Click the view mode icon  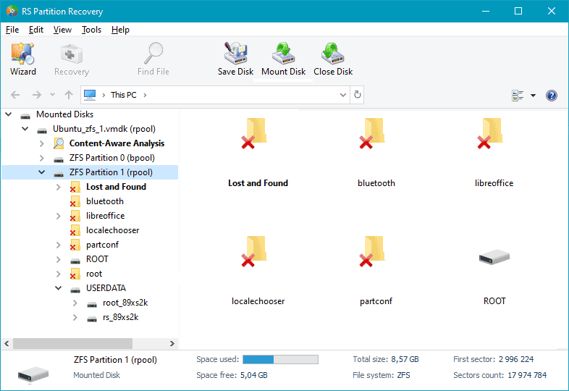click(518, 96)
